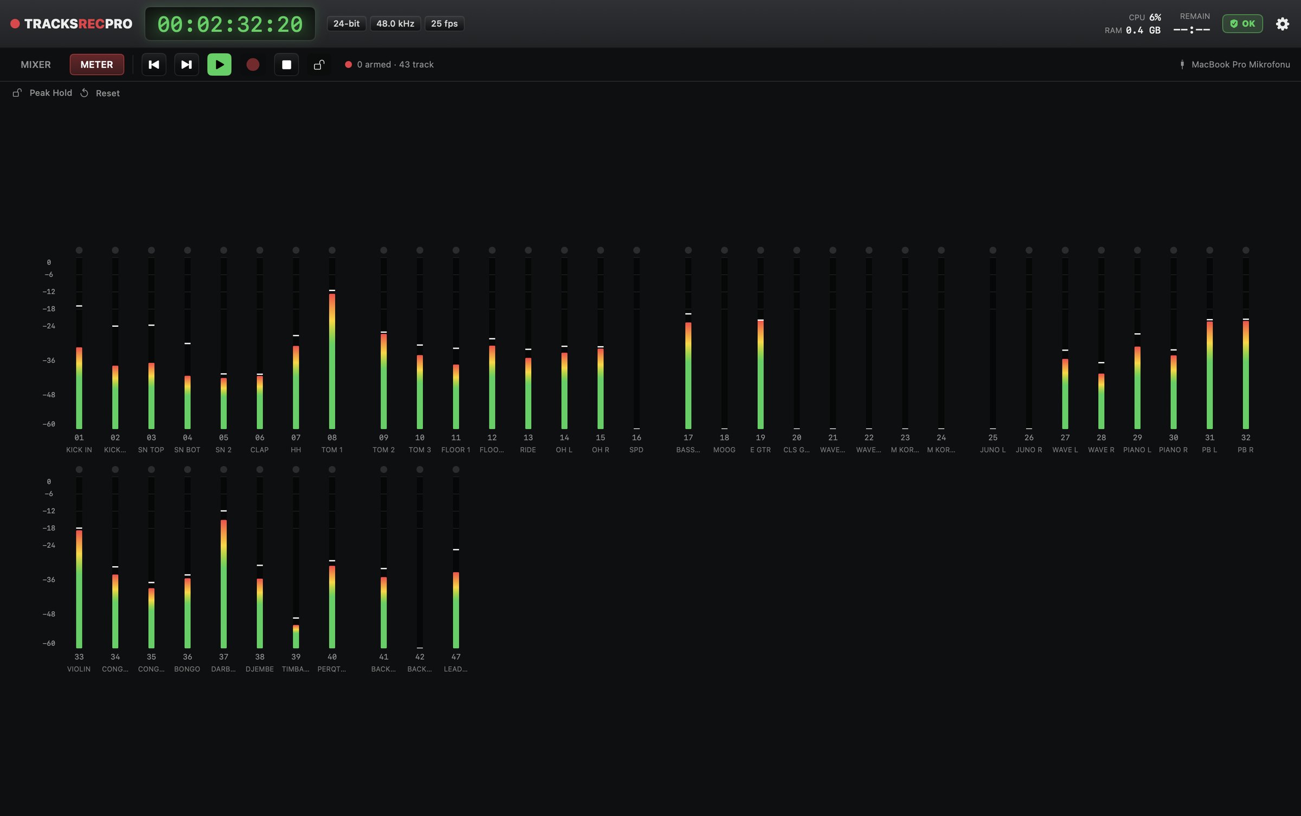Select the E GTR track label
Viewport: 1301px width, 816px height.
[761, 450]
